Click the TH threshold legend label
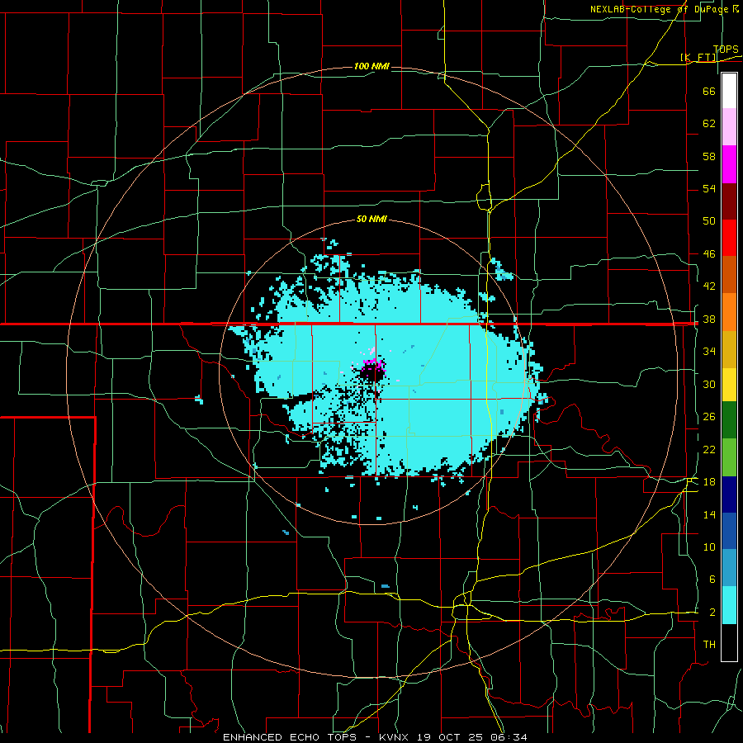The height and width of the screenshot is (743, 743). point(709,645)
